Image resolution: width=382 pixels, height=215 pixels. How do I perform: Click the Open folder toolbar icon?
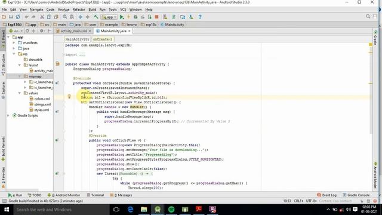4,17
